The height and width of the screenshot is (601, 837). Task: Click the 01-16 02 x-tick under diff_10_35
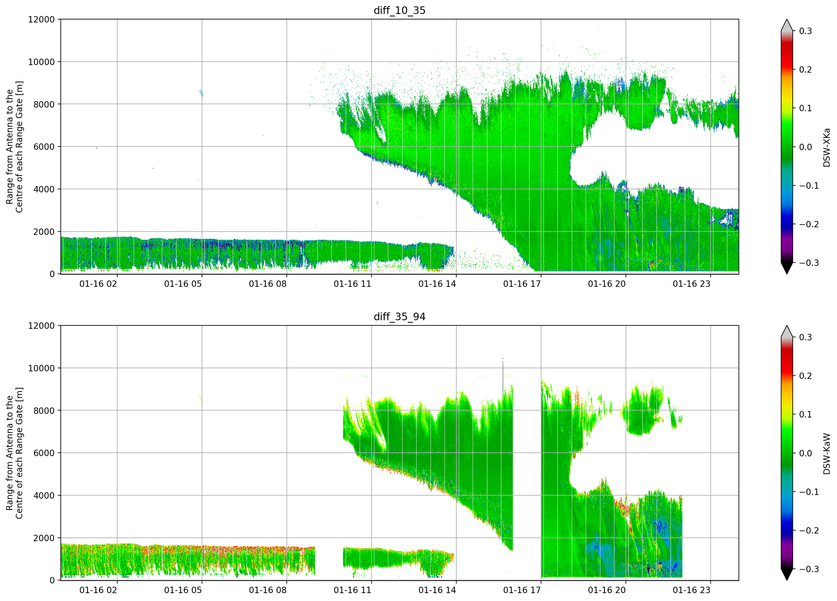click(x=98, y=284)
